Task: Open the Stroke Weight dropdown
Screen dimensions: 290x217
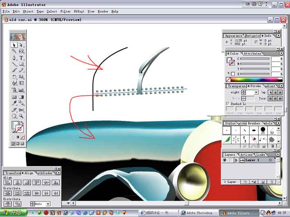Action: click(x=256, y=92)
